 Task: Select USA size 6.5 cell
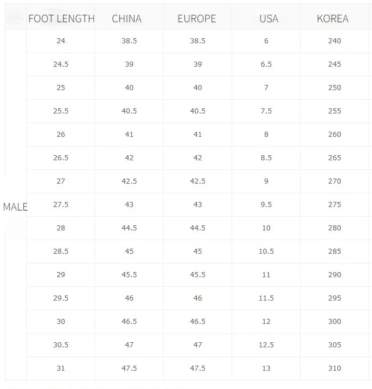click(266, 64)
